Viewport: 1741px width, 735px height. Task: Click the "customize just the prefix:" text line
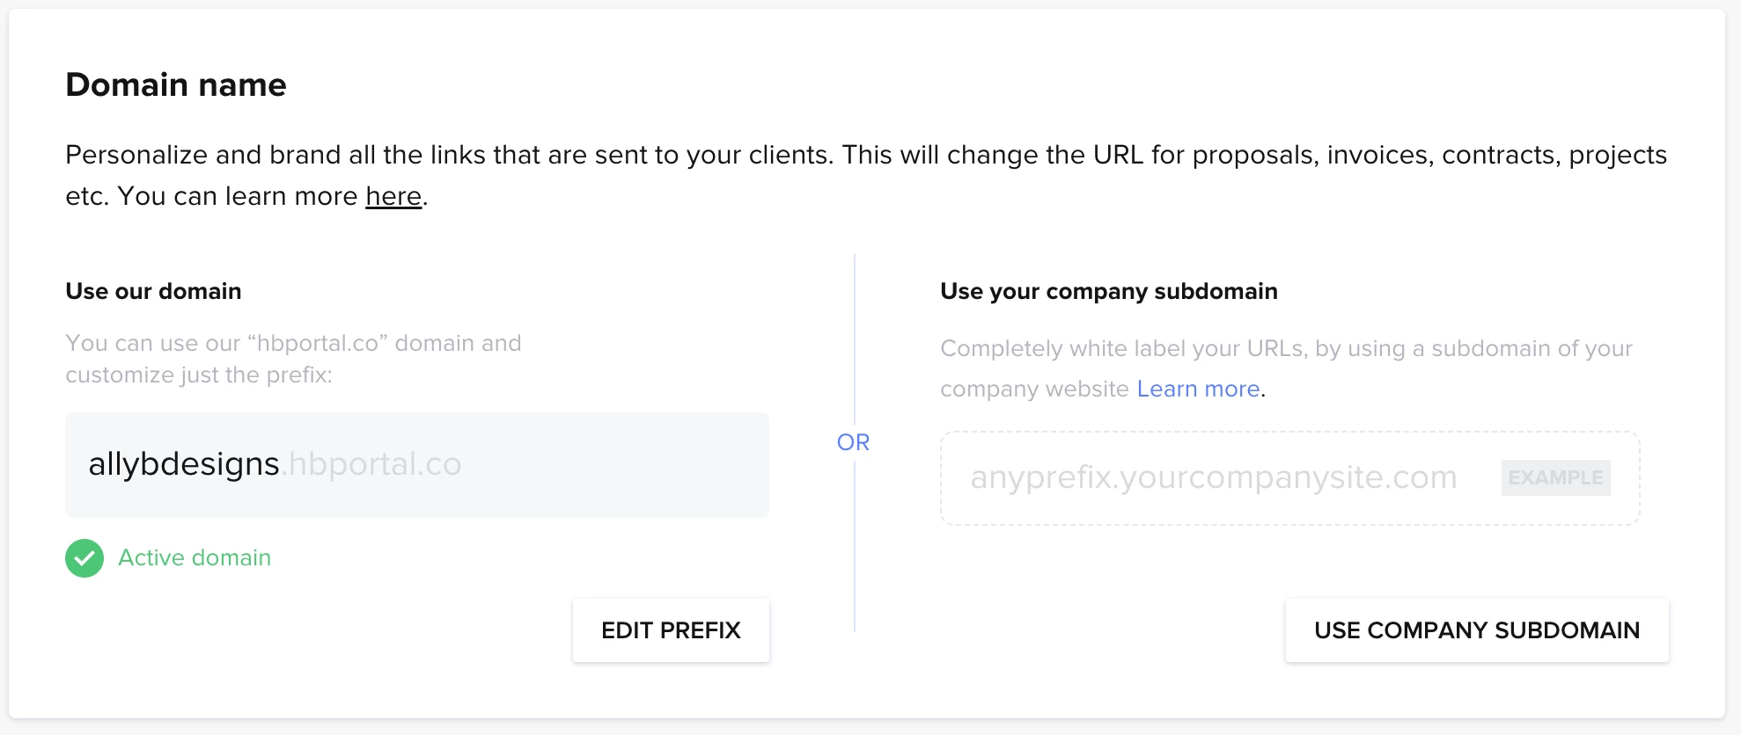(199, 375)
